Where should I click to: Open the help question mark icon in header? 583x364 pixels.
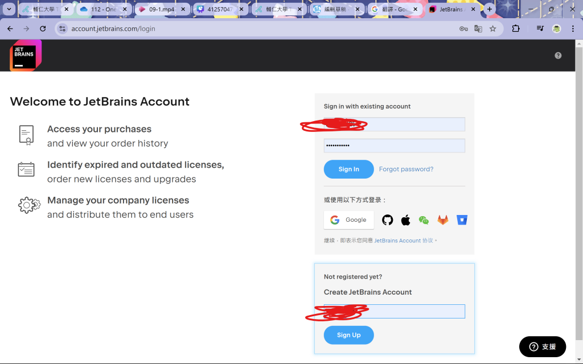click(x=558, y=56)
